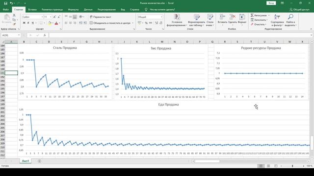This screenshot has height=176, width=314.
Task: Open the Файл tab
Action: (6, 9)
